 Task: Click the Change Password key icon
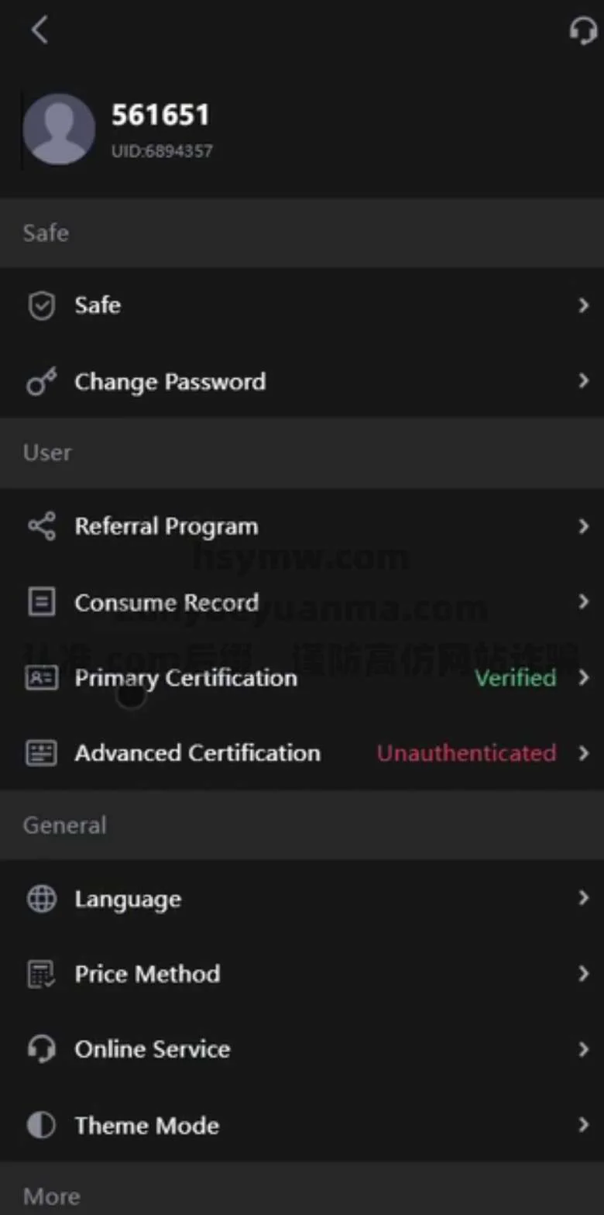point(41,382)
